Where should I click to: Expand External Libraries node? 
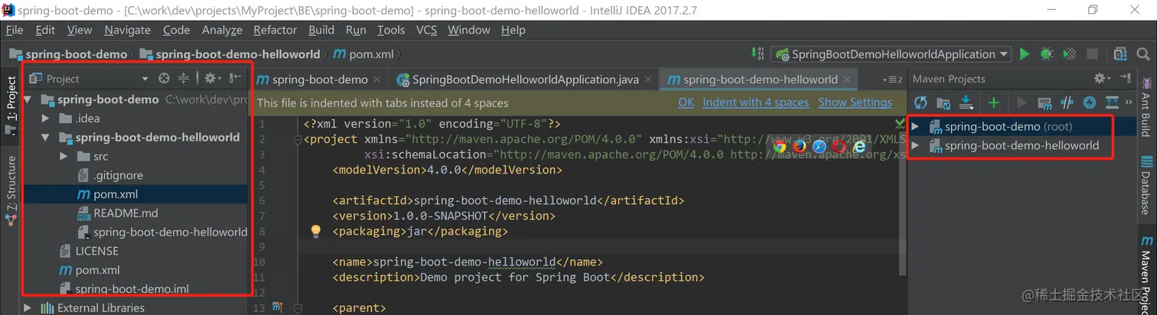point(28,308)
